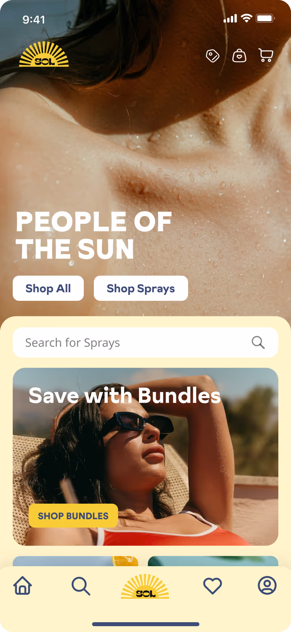Screen dimensions: 291x632
Task: Open the price tag deals icon
Action: click(x=212, y=56)
